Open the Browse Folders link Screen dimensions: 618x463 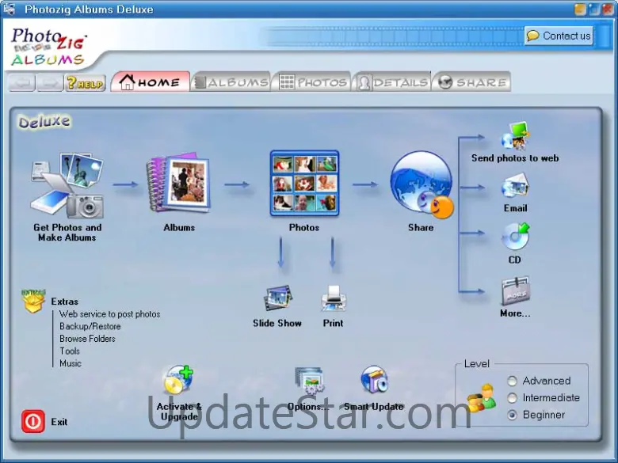pyautogui.click(x=87, y=339)
